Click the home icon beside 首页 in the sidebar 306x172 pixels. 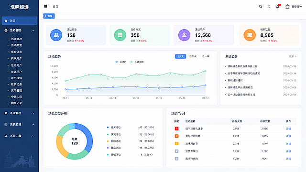click(6, 21)
